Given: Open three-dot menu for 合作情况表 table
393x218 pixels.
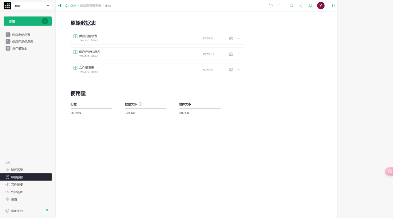Looking at the screenshot, I should [x=238, y=70].
